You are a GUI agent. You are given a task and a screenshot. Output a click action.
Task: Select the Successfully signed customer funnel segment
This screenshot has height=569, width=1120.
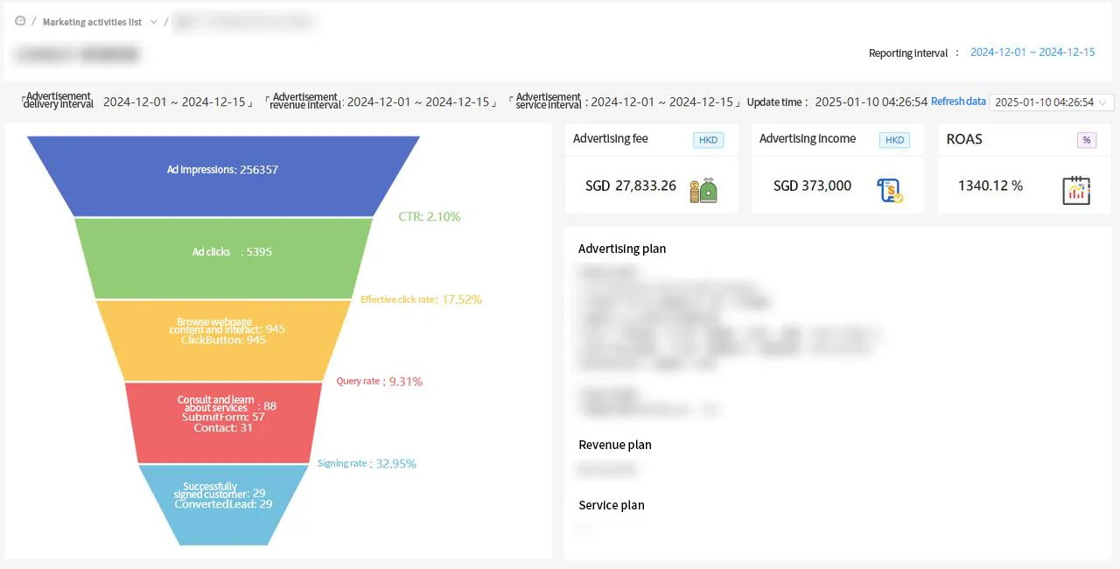point(223,503)
